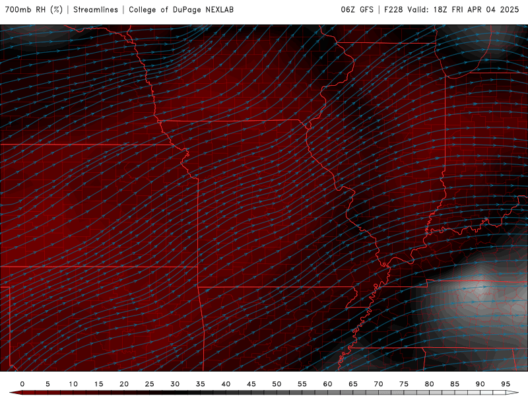Click the '95' label on color scale

tap(506, 384)
